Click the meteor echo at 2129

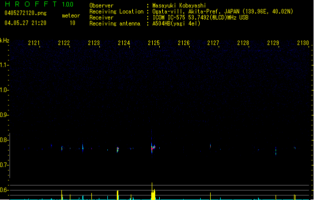276,151
